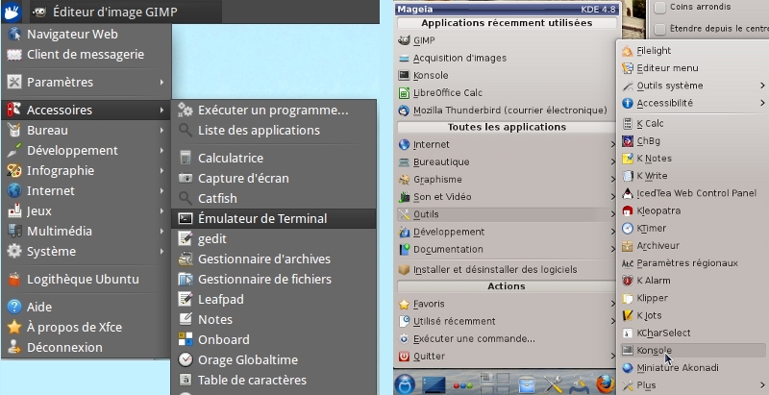Image resolution: width=769 pixels, height=395 pixels.
Task: Click the KTimer clock icon
Action: coord(628,228)
